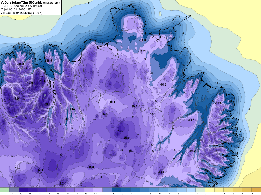The height and width of the screenshot is (195, 261).
Task: Select the dark blue -10 legend swatch
Action: point(116,190)
